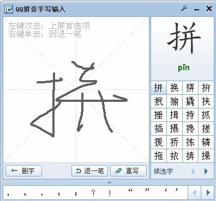The height and width of the screenshot is (201, 216).
Task: Go to next candidate characters page
Action: 206,171
